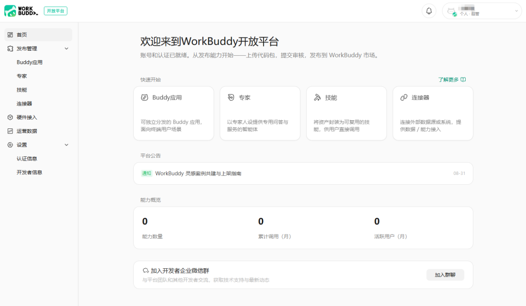This screenshot has height=306, width=526.
Task: Click the 加入开发者企业微信群 heading
Action: tap(180, 270)
